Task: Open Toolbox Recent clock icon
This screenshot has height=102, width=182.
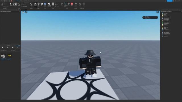Action: point(13,47)
